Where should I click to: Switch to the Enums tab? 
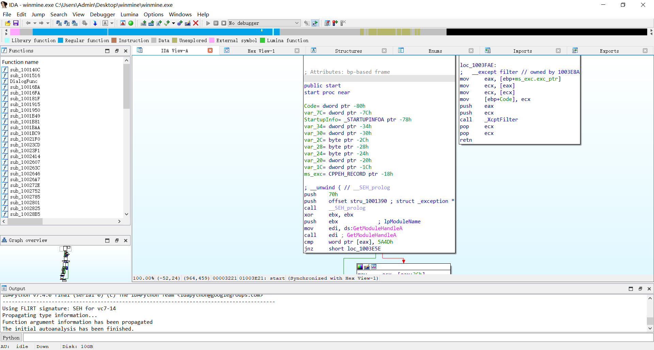point(435,51)
